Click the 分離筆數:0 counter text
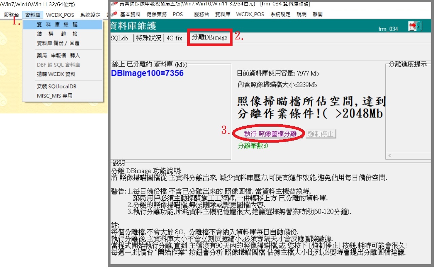 coord(253,146)
